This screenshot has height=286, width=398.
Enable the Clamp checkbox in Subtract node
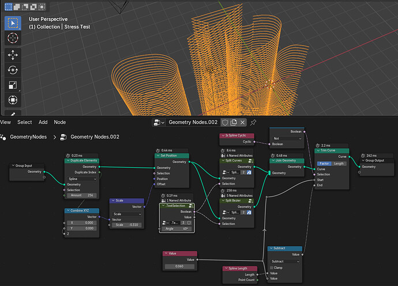(x=272, y=268)
